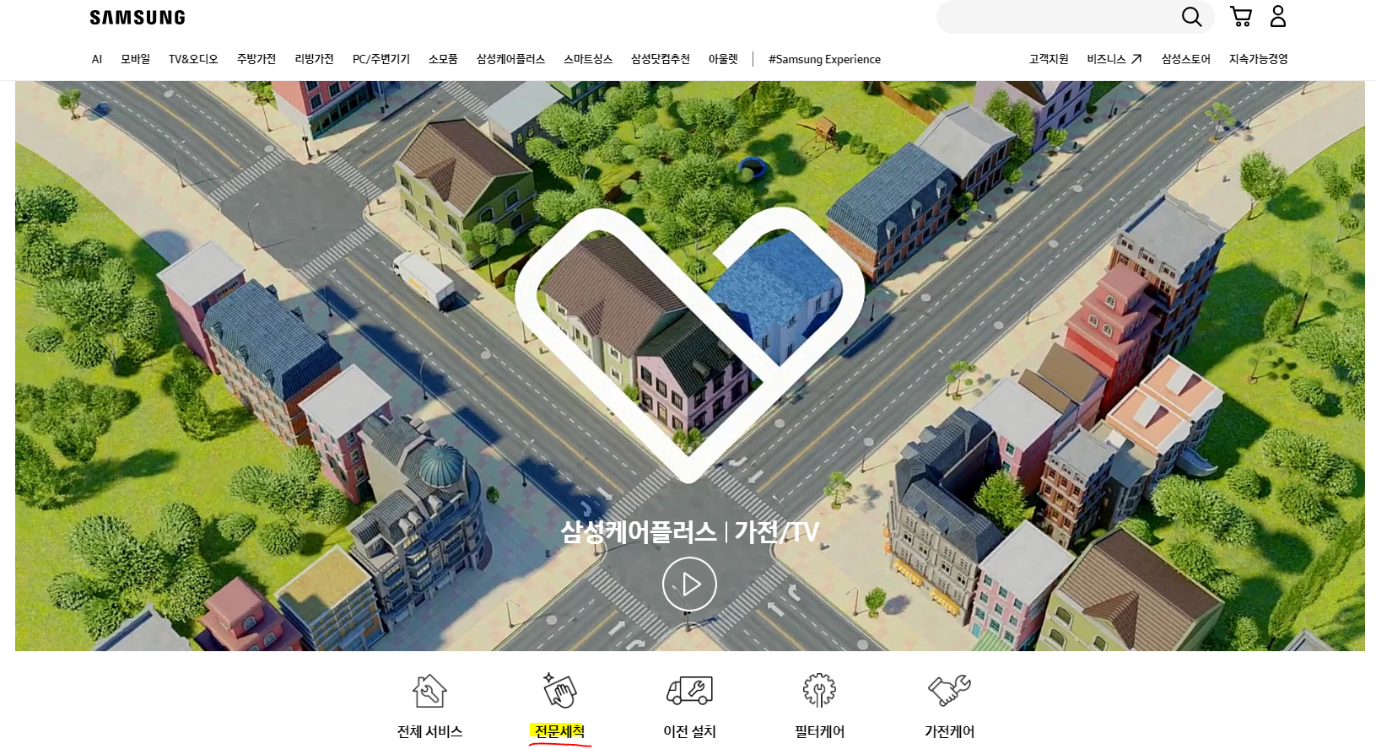
Task: Open the 지속가능경영 link
Action: point(1258,59)
